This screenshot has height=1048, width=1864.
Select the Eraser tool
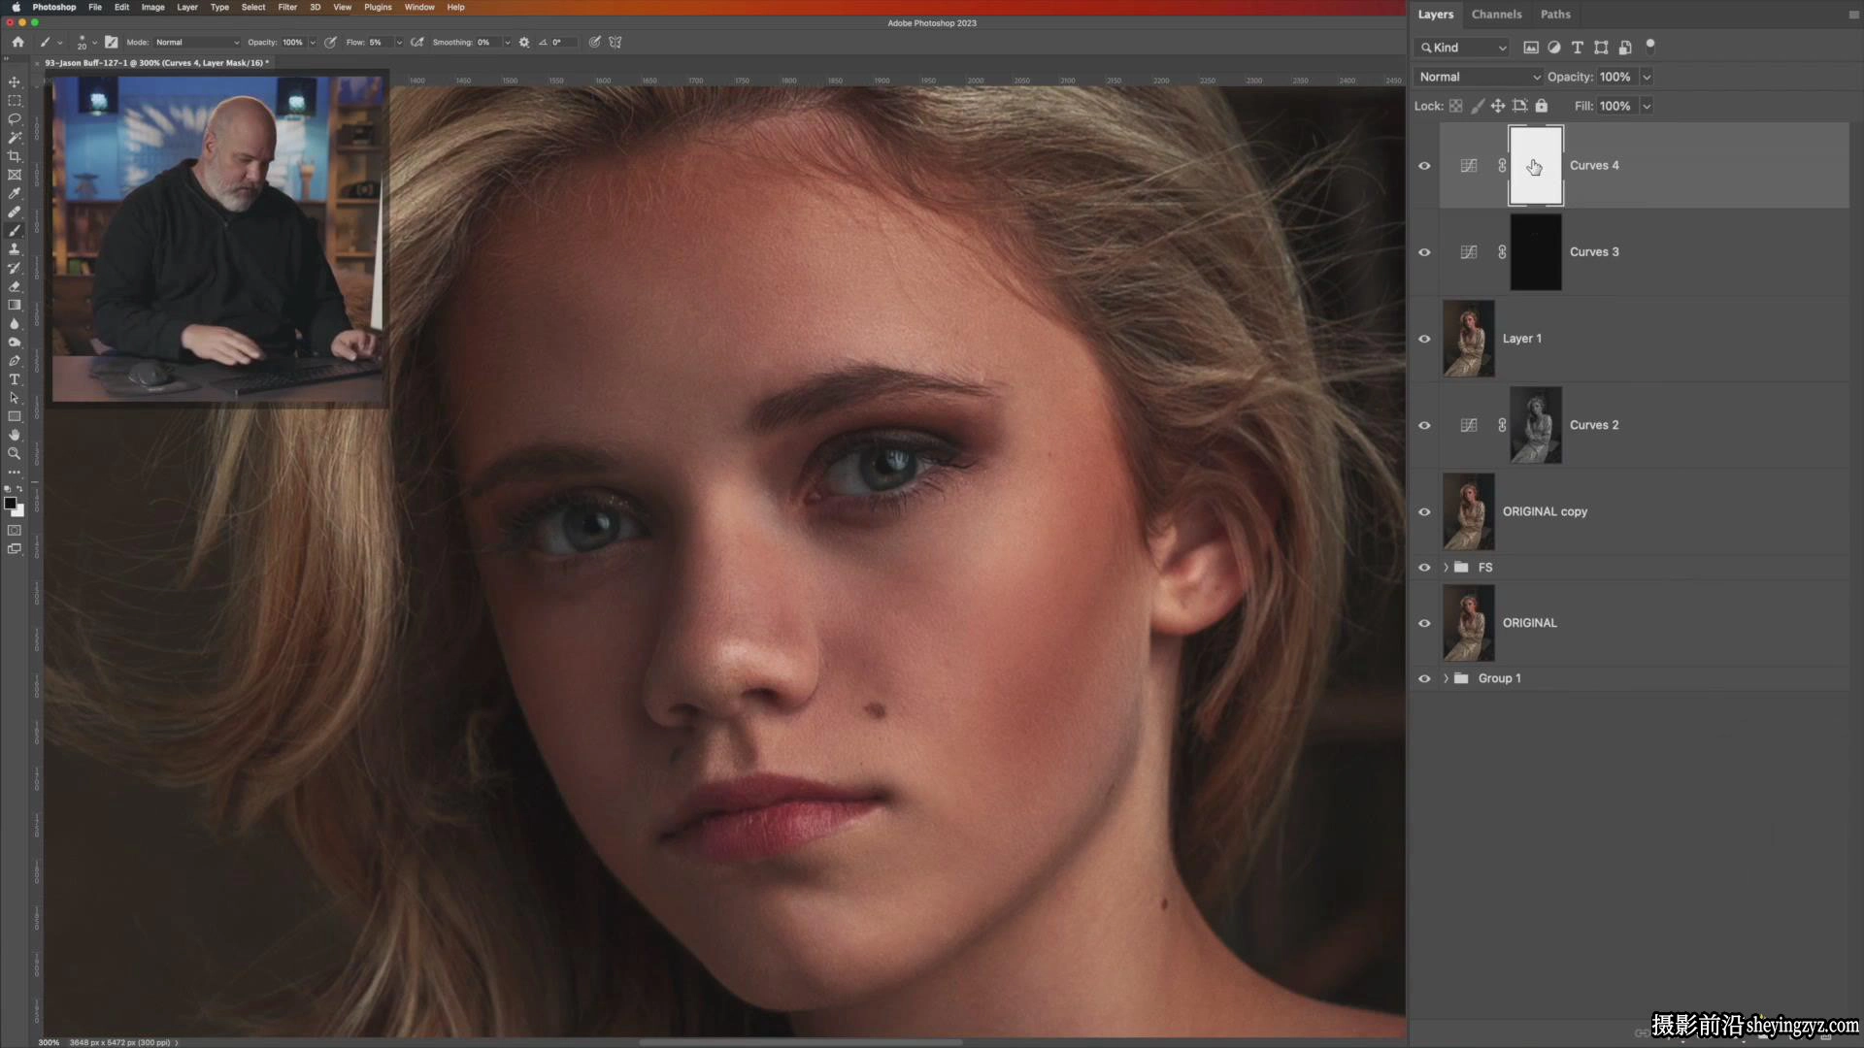(x=15, y=286)
